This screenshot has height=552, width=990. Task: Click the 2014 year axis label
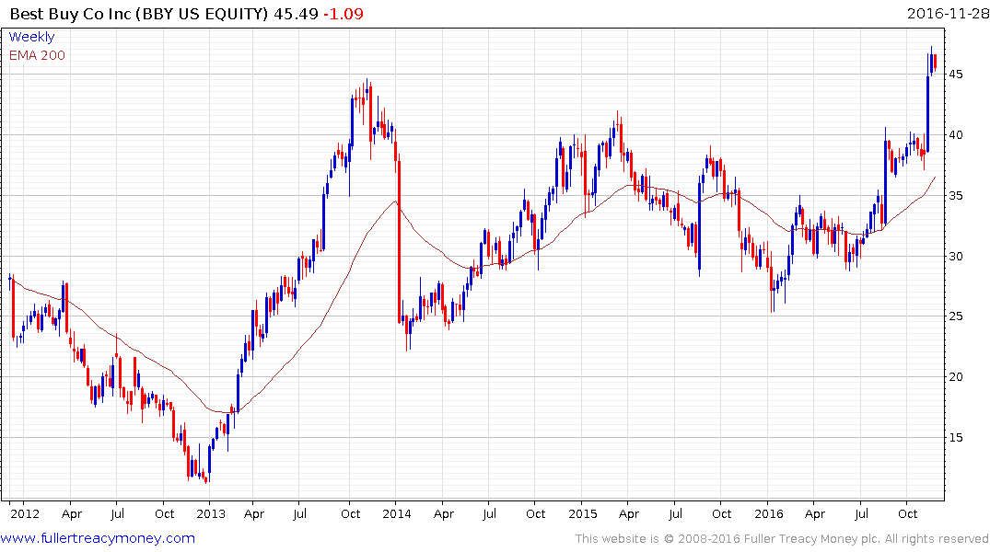click(397, 513)
